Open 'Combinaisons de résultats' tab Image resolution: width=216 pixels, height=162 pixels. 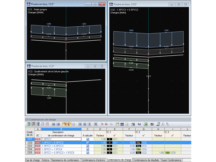coord(146,160)
